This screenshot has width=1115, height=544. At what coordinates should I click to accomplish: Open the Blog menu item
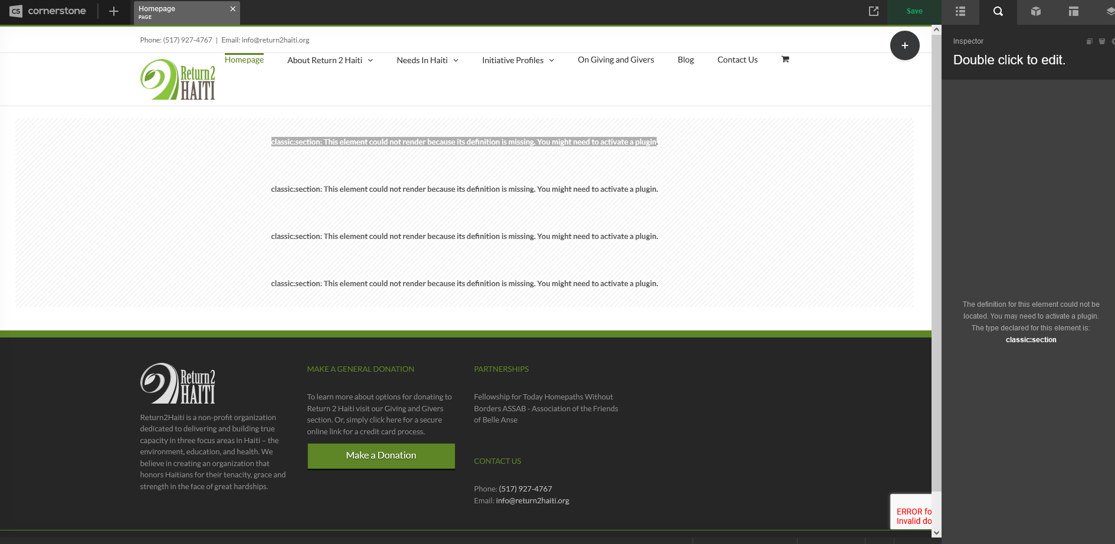pyautogui.click(x=686, y=60)
